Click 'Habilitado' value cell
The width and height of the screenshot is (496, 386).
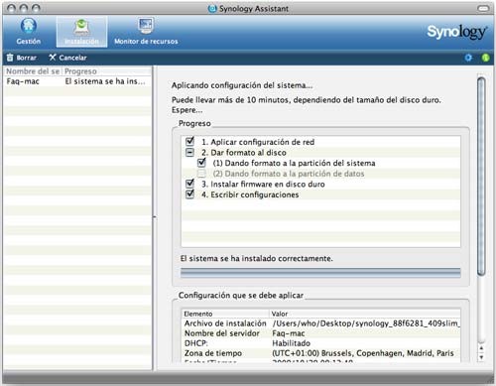point(292,343)
